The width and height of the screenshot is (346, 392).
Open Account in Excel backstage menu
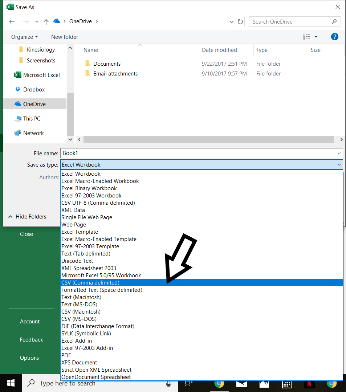click(x=30, y=322)
